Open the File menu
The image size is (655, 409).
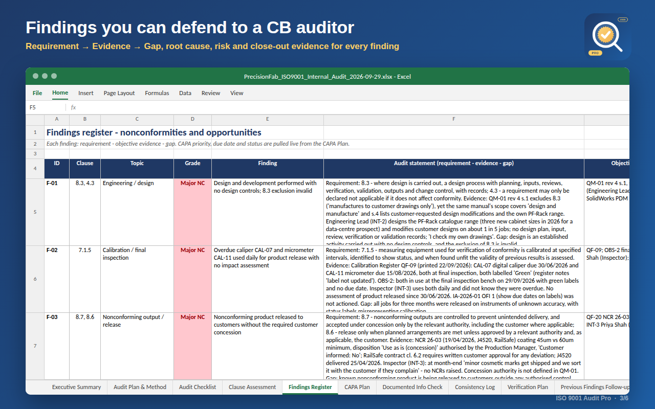pyautogui.click(x=37, y=93)
